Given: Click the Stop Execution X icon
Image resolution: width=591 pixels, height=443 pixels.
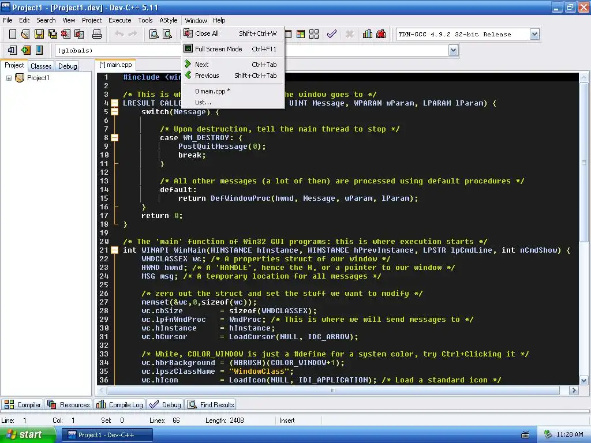Looking at the screenshot, I should (350, 34).
